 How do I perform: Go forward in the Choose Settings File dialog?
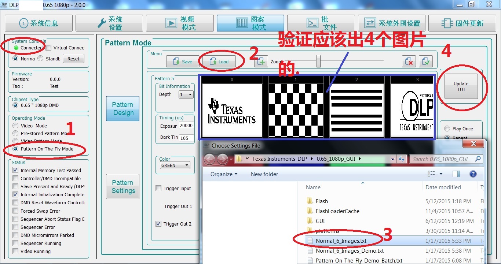[x=222, y=159]
